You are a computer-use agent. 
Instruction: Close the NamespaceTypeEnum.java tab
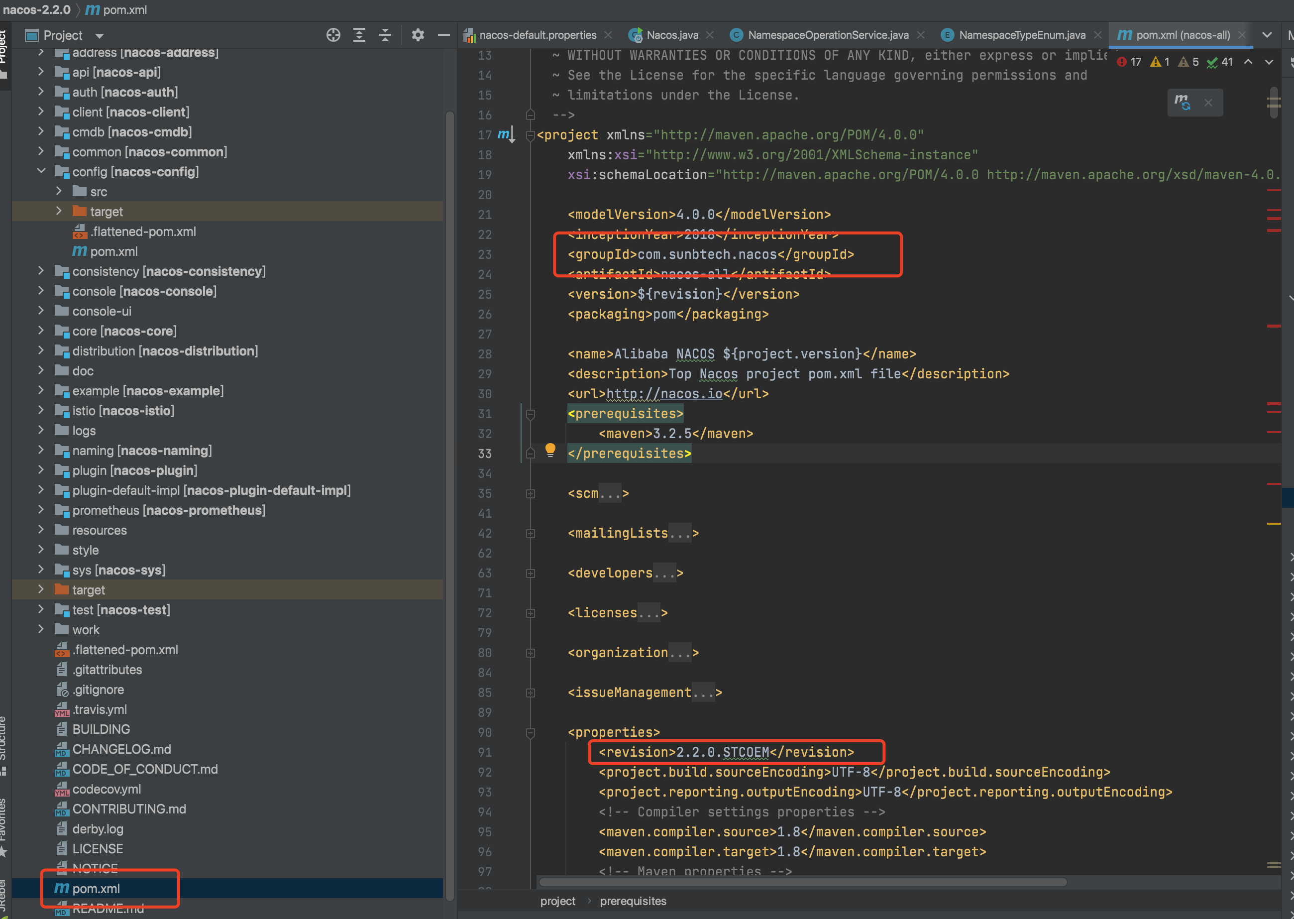[x=1098, y=35]
